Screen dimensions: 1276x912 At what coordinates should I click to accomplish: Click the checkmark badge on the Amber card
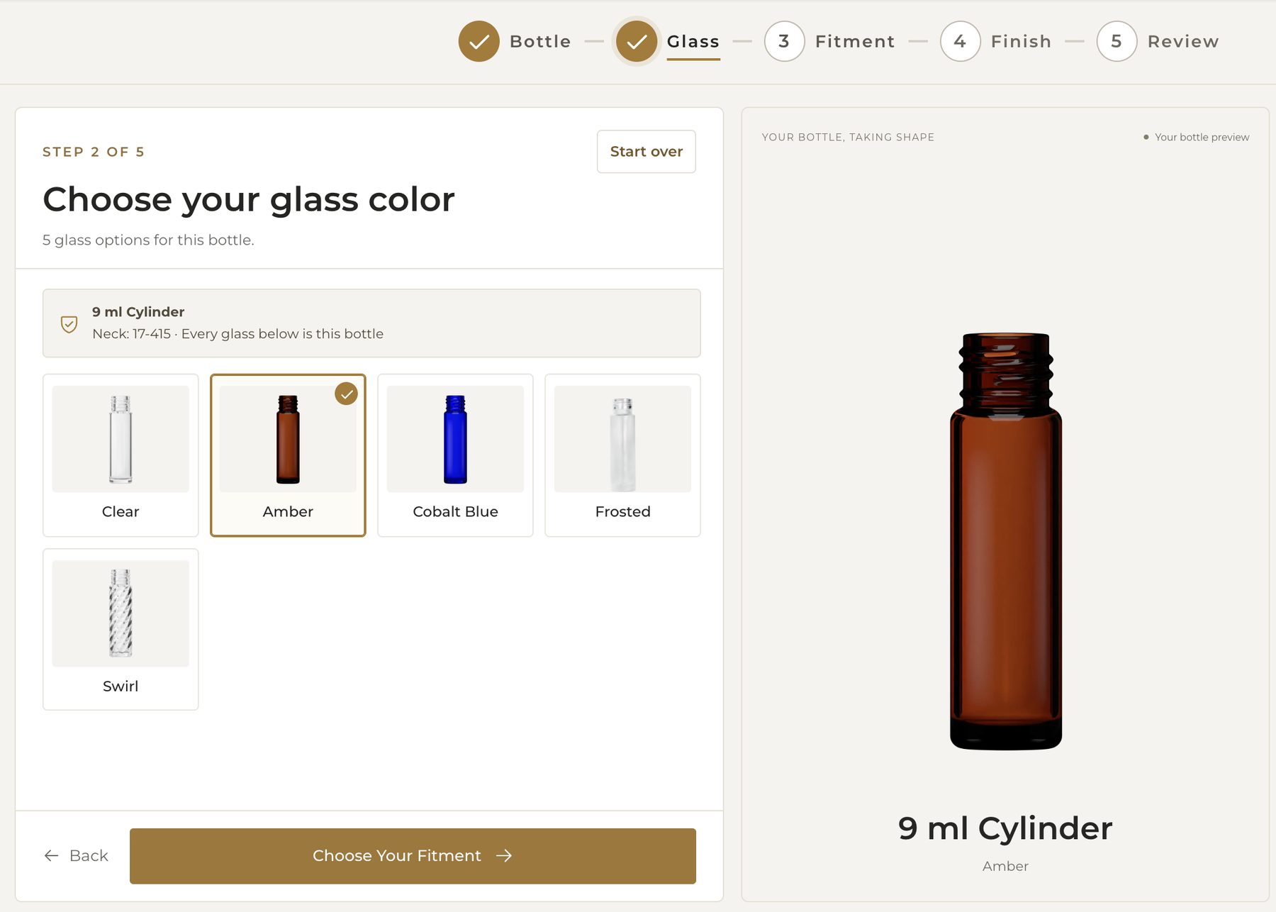346,394
